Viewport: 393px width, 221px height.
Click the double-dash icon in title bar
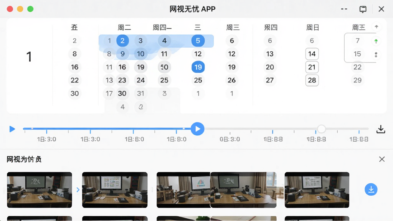344,9
